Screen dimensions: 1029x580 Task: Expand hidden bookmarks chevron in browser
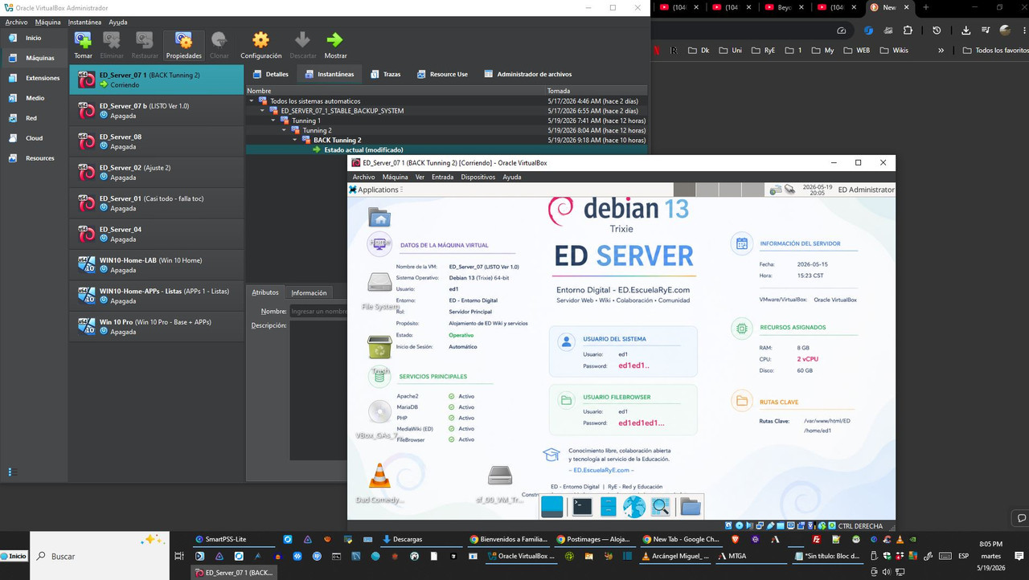[941, 50]
